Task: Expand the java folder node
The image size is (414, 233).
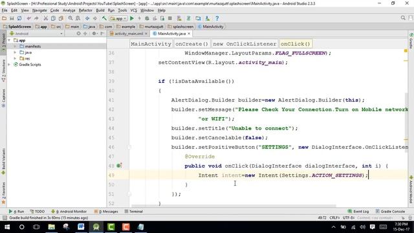Action: point(16,52)
